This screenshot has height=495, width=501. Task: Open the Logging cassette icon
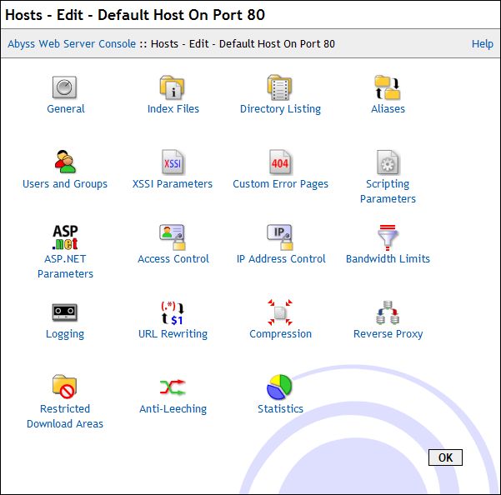pos(65,312)
